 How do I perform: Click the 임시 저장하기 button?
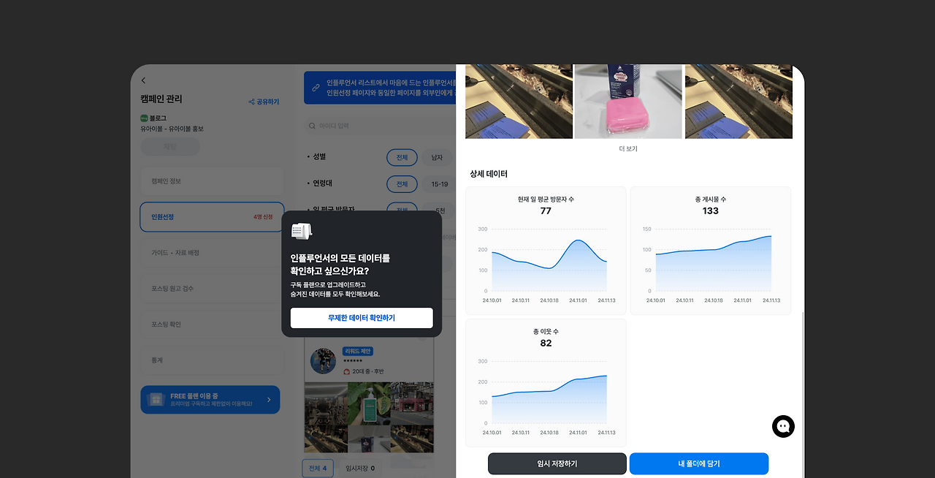pyautogui.click(x=557, y=463)
